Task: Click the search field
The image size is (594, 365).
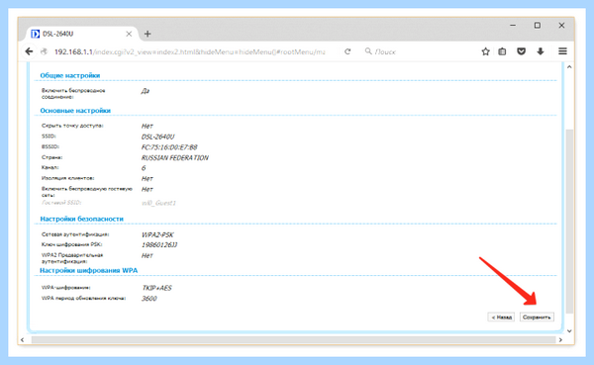Action: tap(417, 51)
